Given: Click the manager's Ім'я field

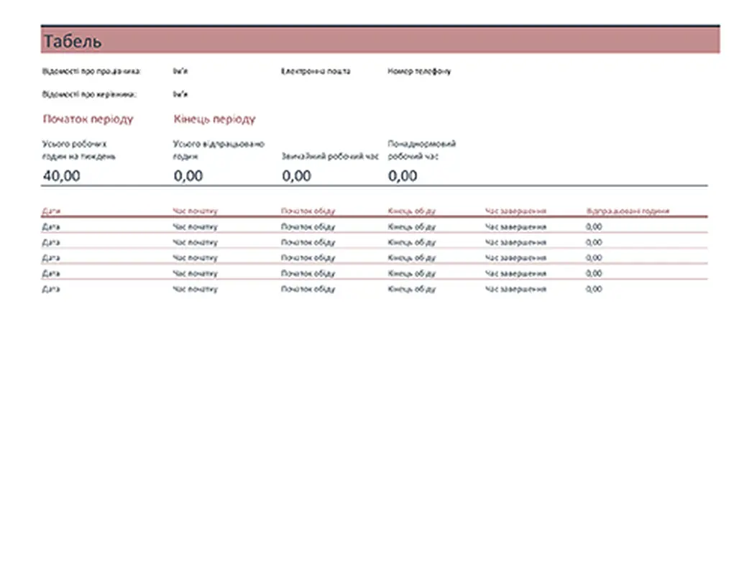Looking at the screenshot, I should tap(180, 94).
